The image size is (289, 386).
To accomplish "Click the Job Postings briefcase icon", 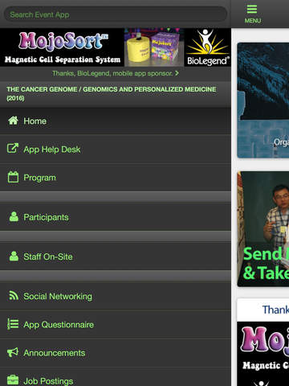I will click(x=13, y=380).
